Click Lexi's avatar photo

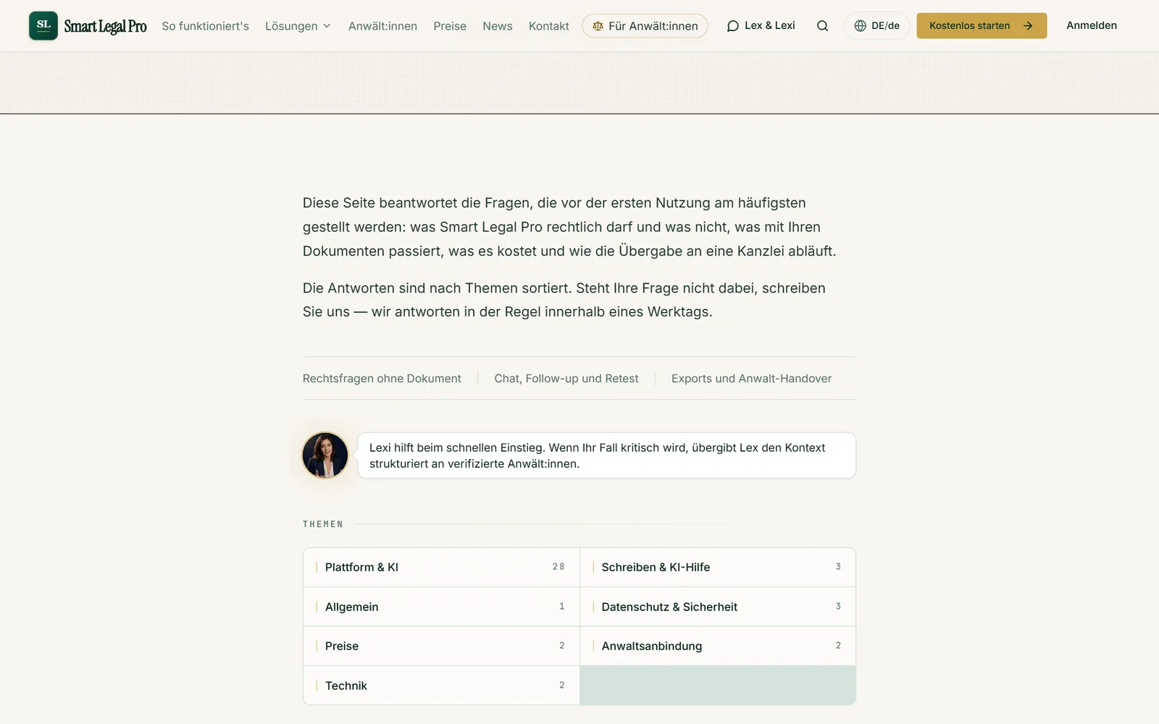point(325,455)
